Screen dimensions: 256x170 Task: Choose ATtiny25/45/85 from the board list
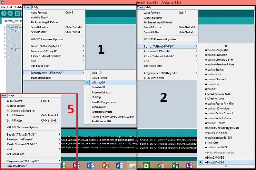(x=214, y=158)
